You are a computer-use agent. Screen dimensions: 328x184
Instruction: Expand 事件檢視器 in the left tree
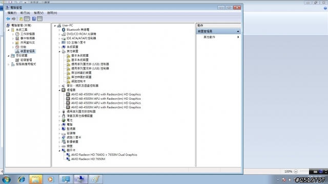pyautogui.click(x=13, y=38)
